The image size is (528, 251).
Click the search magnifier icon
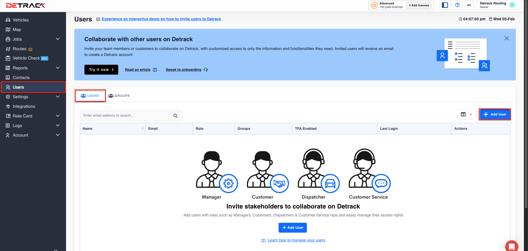click(x=175, y=116)
